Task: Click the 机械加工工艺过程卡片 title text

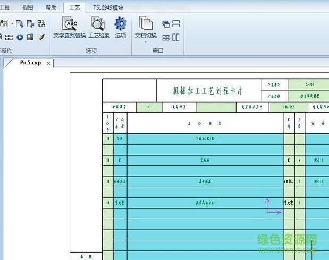Action: pos(207,90)
